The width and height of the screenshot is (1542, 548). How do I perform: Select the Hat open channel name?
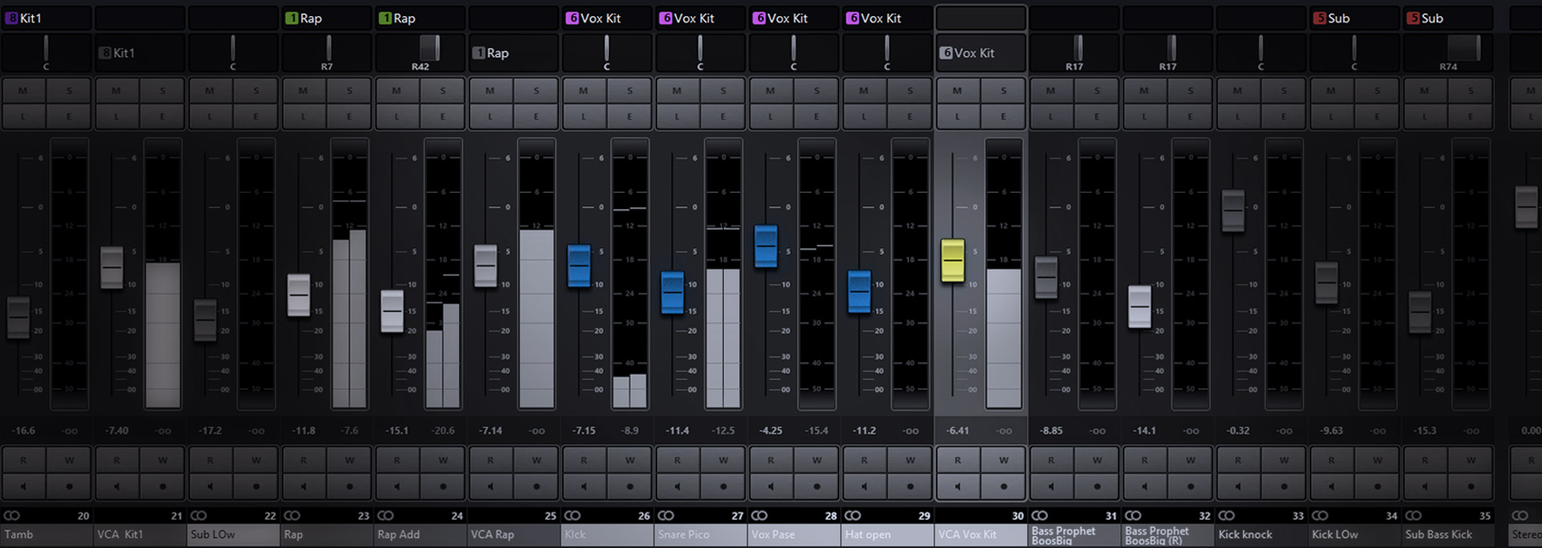pos(887,534)
